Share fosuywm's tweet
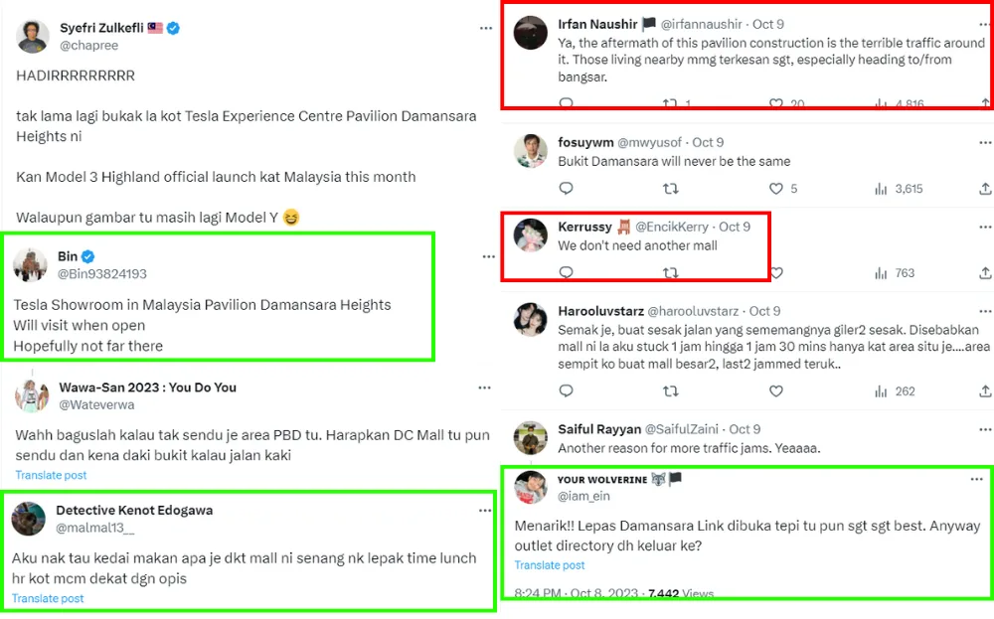This screenshot has height=619, width=994. pos(985,189)
